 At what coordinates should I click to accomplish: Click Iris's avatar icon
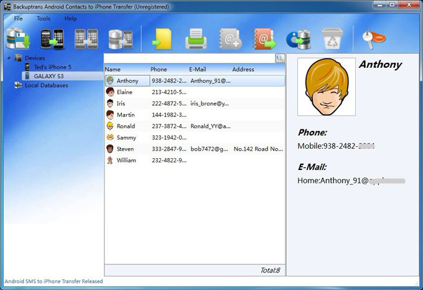tap(110, 103)
